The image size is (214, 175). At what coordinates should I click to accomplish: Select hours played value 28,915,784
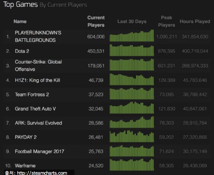tap(195, 123)
